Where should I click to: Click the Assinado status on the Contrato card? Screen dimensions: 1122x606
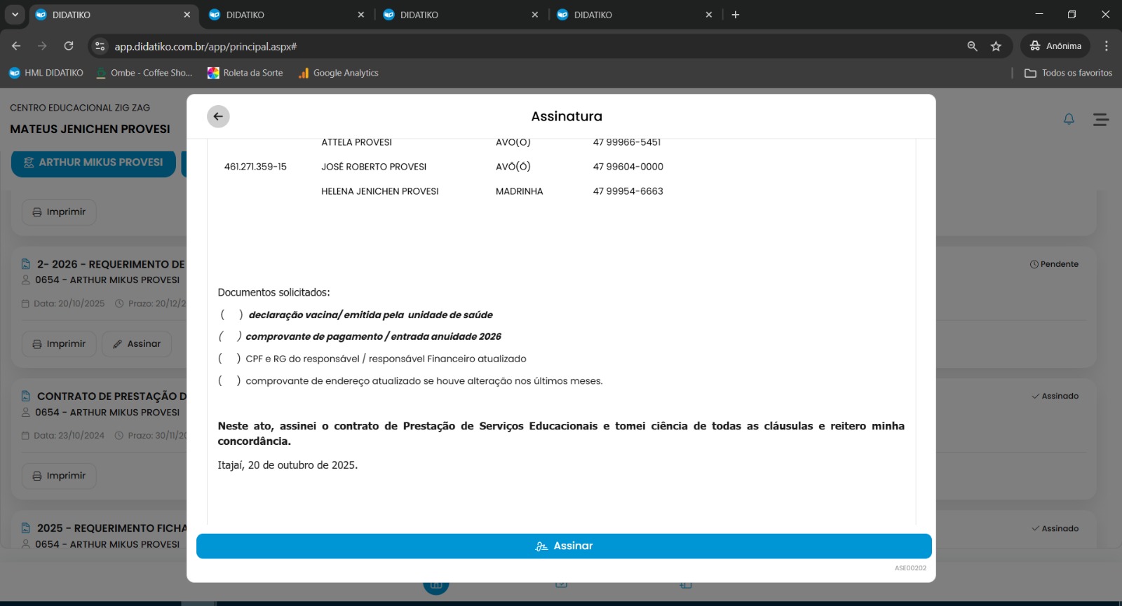pos(1055,396)
